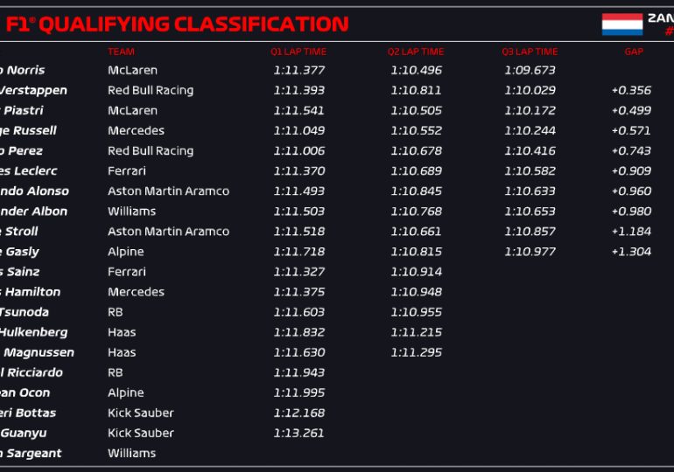This screenshot has height=472, width=674.
Task: Click the Q2 LAP TIME column header
Action: point(416,52)
